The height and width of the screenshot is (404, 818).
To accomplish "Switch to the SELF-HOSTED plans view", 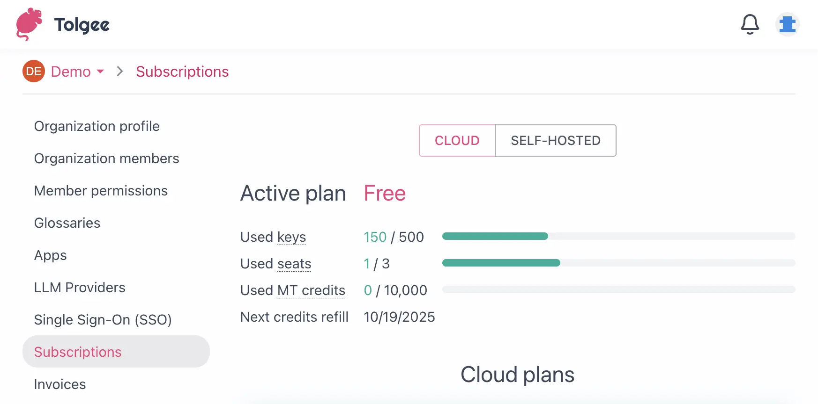I will [x=555, y=140].
